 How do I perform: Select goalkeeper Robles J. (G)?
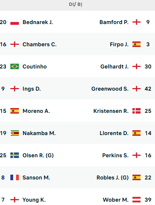pos(112,178)
